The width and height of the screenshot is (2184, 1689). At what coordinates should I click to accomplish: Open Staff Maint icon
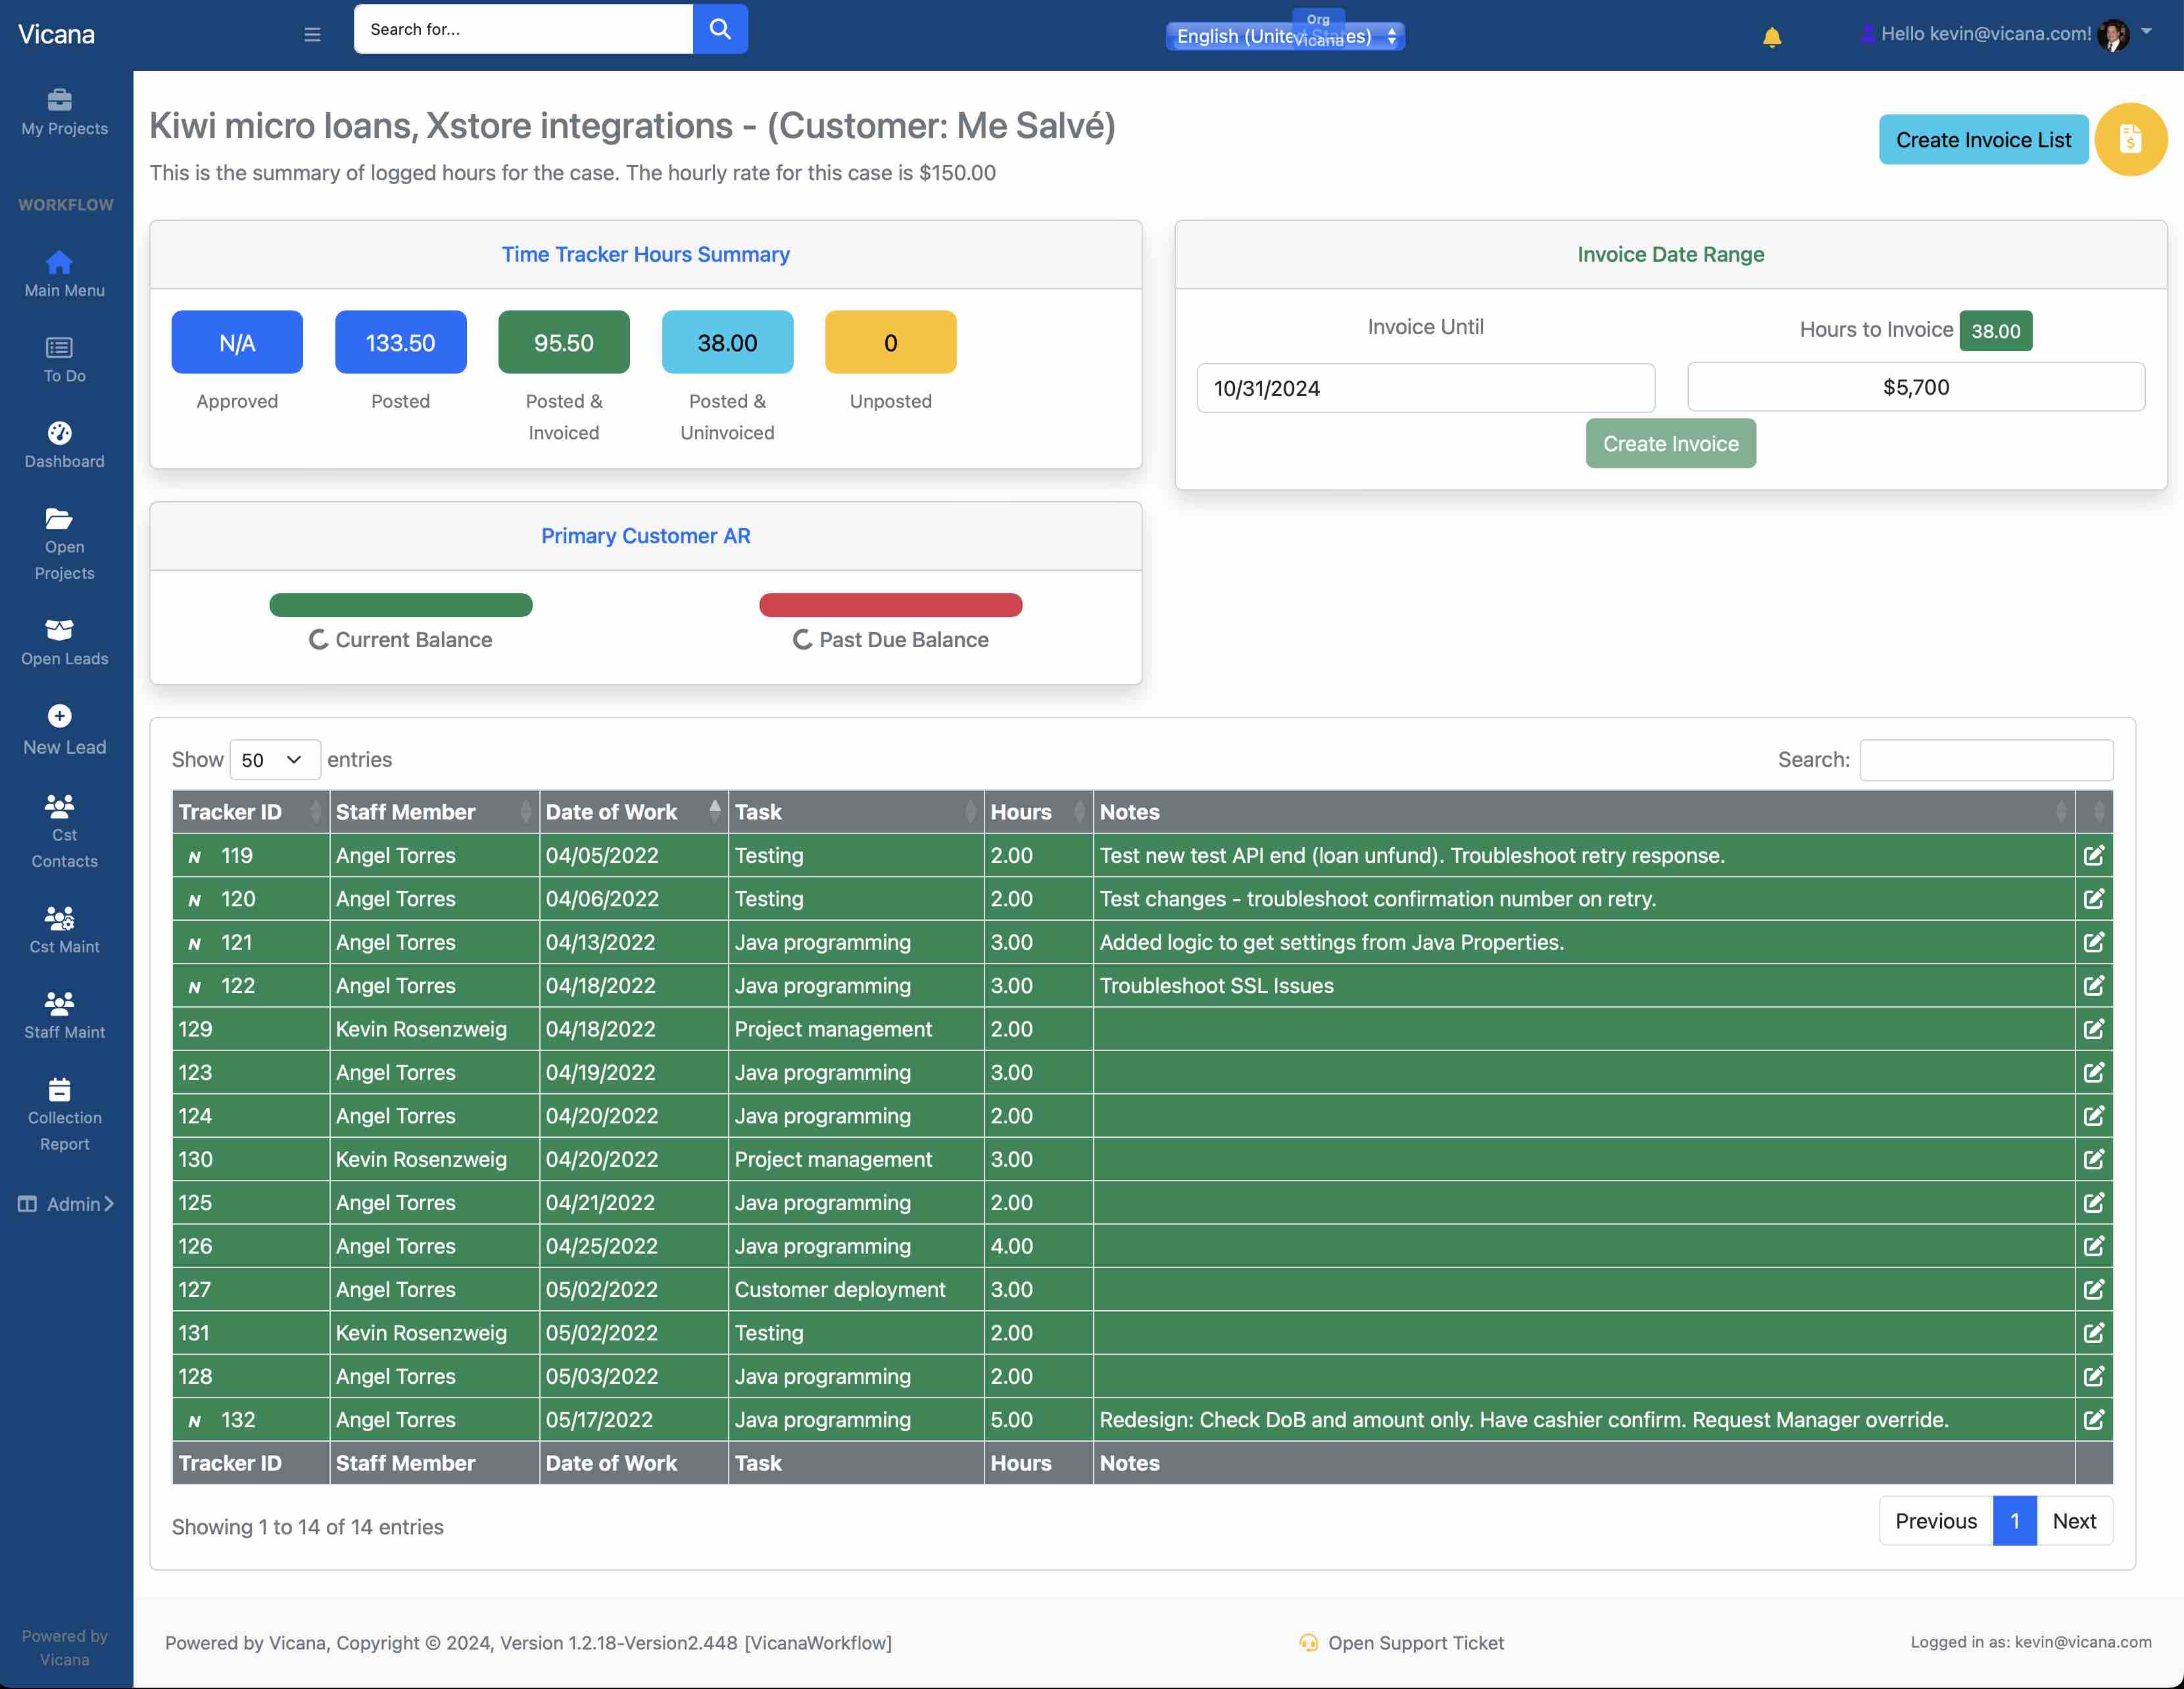point(60,1003)
